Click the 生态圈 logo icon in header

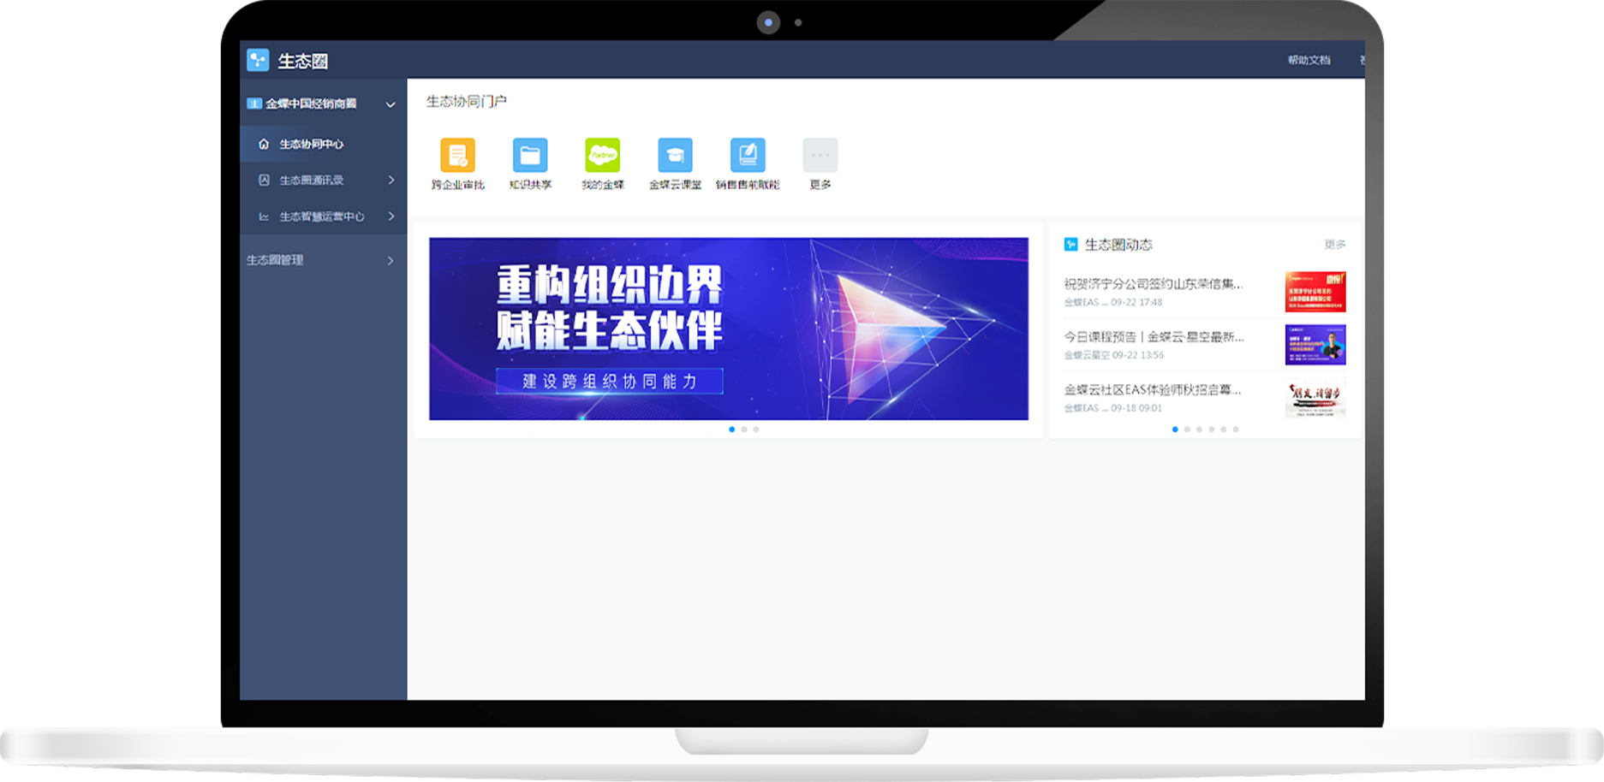click(258, 60)
